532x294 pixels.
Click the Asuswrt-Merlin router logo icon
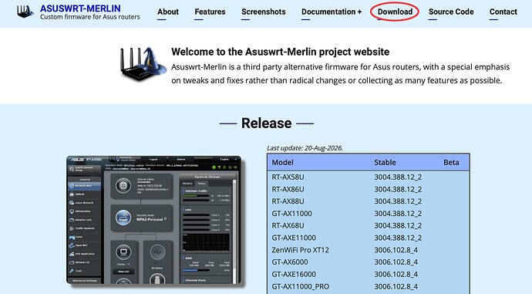point(25,12)
